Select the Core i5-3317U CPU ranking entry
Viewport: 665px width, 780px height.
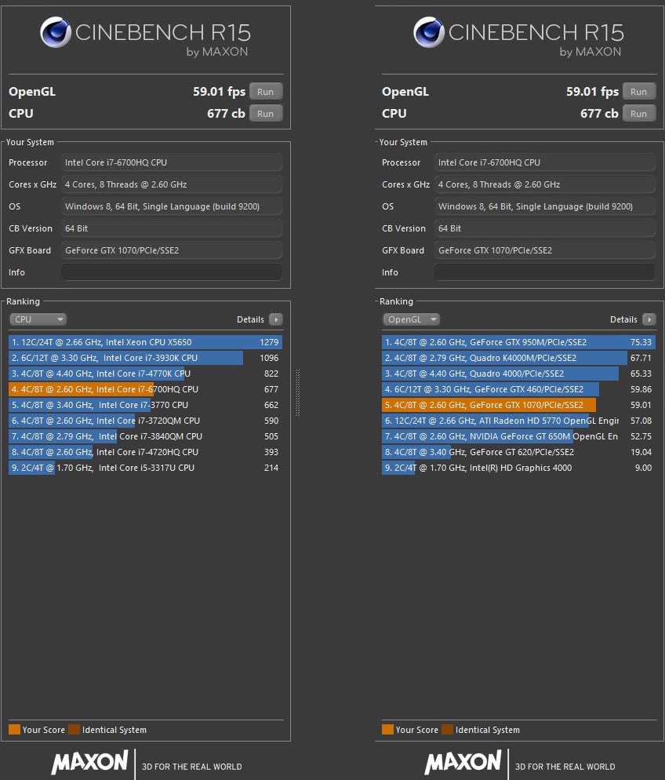[x=145, y=468]
